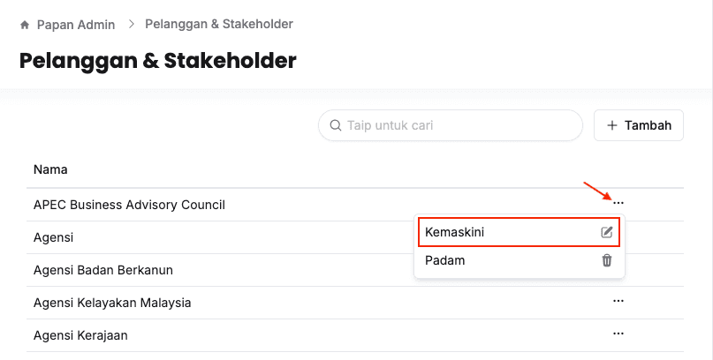
Task: Click the Nama column header
Action: pyautogui.click(x=50, y=169)
